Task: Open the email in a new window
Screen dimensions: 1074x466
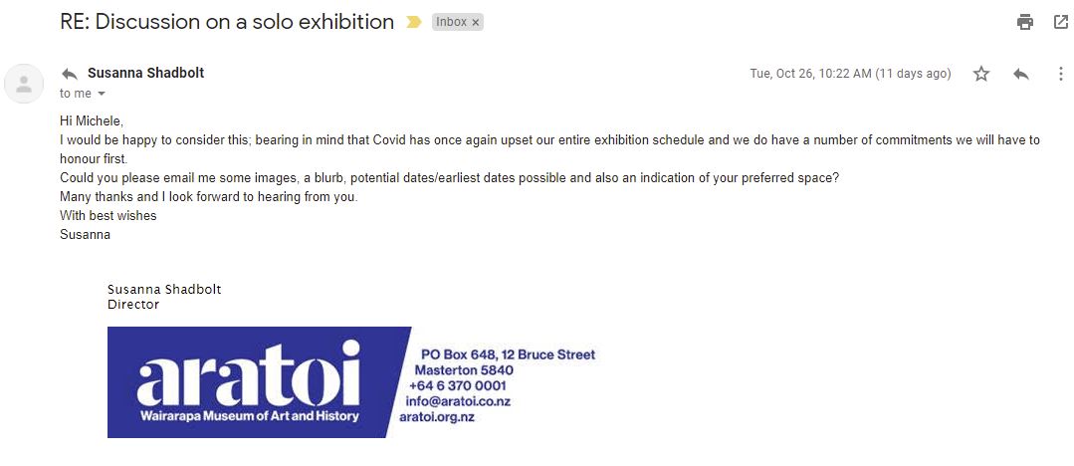Action: tap(1061, 22)
